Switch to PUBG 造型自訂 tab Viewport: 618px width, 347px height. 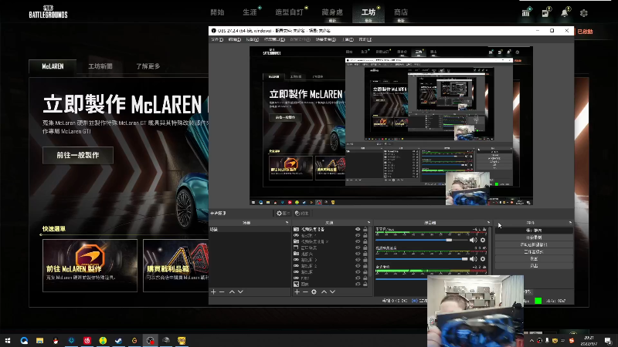tap(289, 12)
